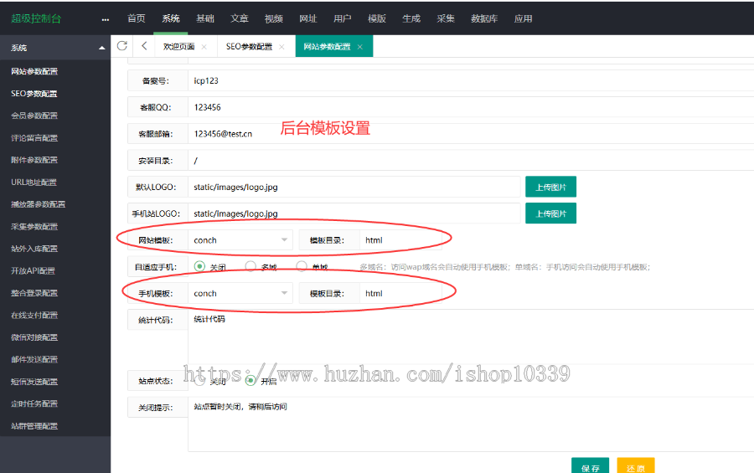Switch to the 欢迎页面 tab

[x=179, y=47]
